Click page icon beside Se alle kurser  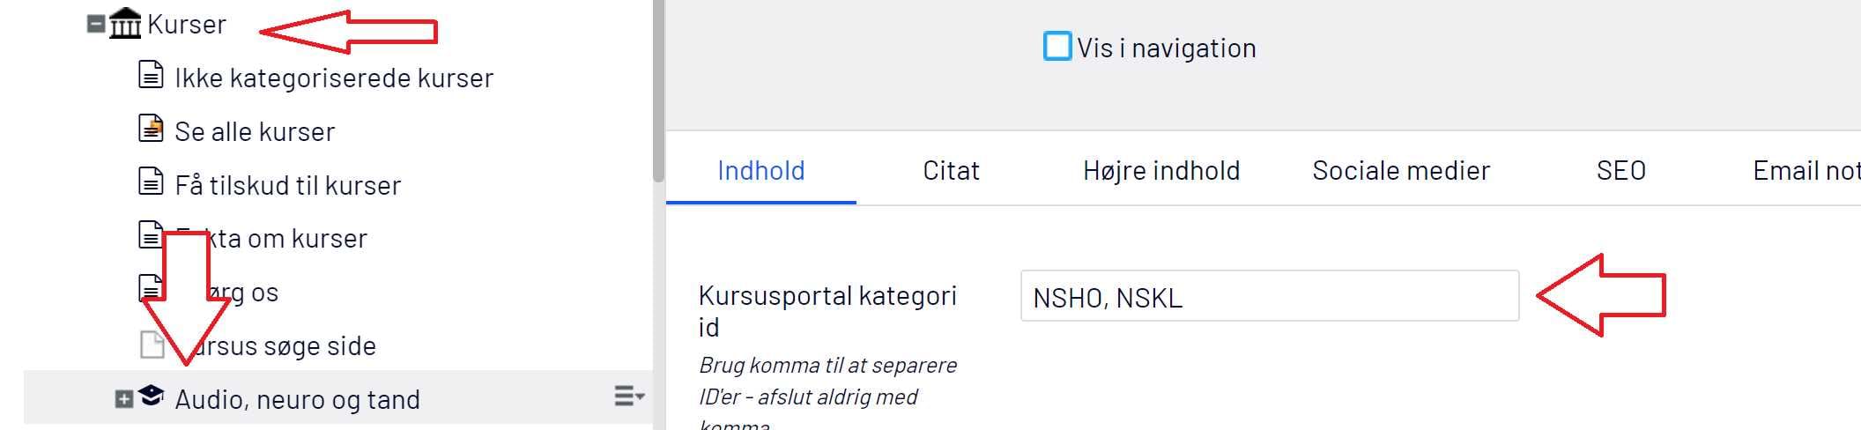click(152, 129)
